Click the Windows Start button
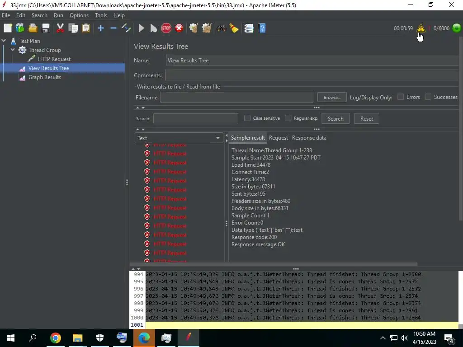Screen dimensions: 463x347 [11, 338]
